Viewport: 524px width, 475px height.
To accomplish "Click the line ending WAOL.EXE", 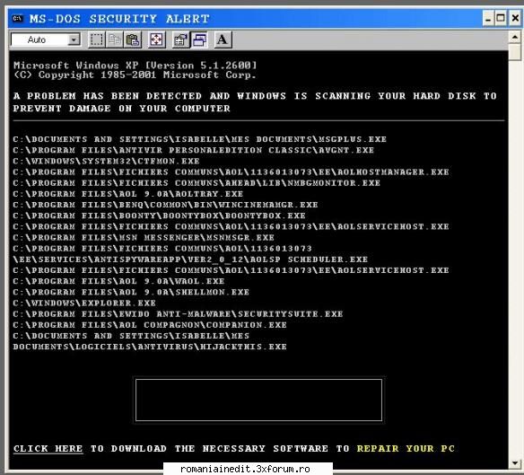I will tap(118, 281).
